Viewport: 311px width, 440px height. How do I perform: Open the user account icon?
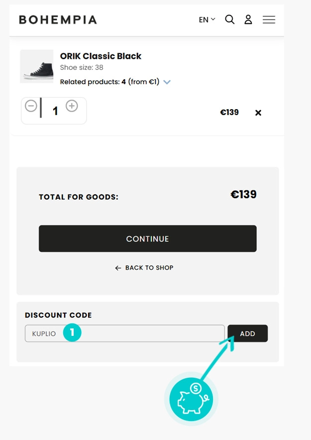pyautogui.click(x=248, y=20)
